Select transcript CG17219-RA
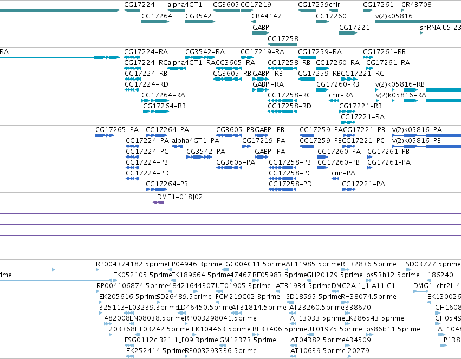This screenshot has width=461, height=359. (247, 57)
